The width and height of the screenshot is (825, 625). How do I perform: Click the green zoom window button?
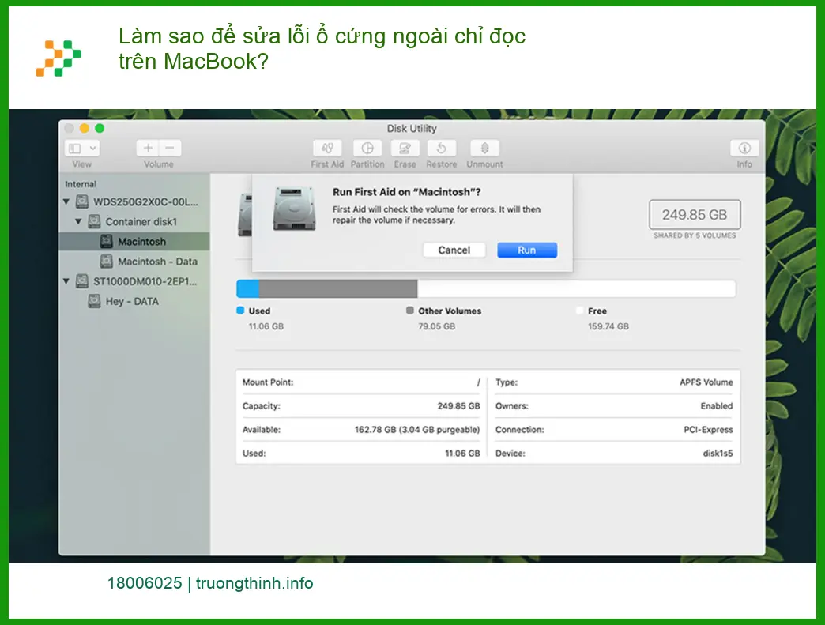[x=100, y=128]
